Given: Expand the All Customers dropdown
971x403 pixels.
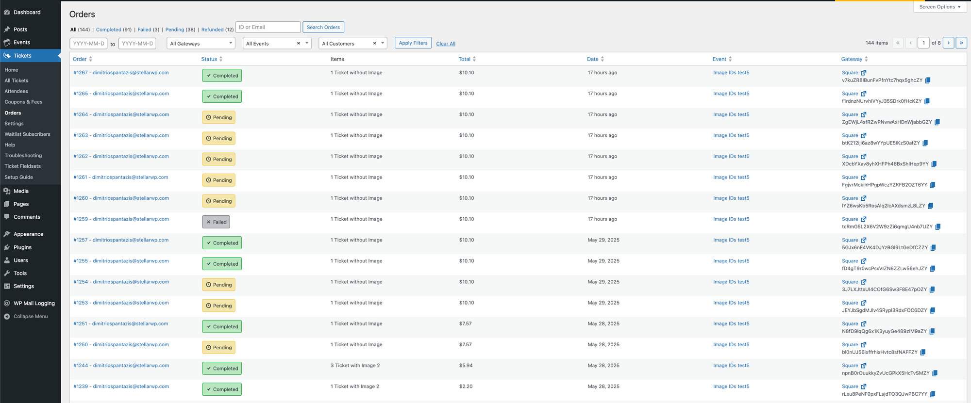Looking at the screenshot, I should click(x=383, y=44).
